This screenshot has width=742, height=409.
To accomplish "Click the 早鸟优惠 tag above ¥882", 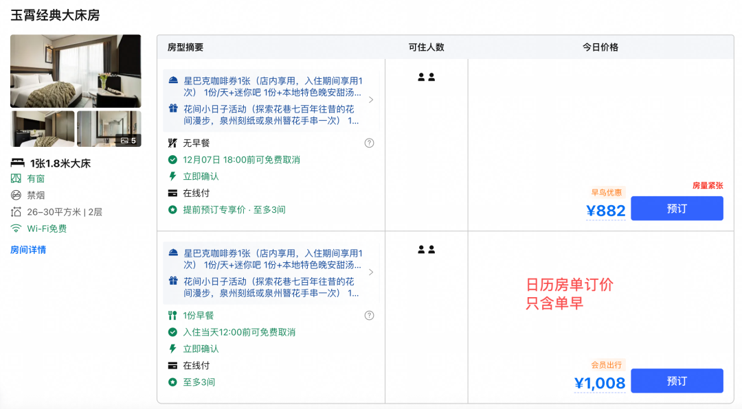I will [606, 192].
